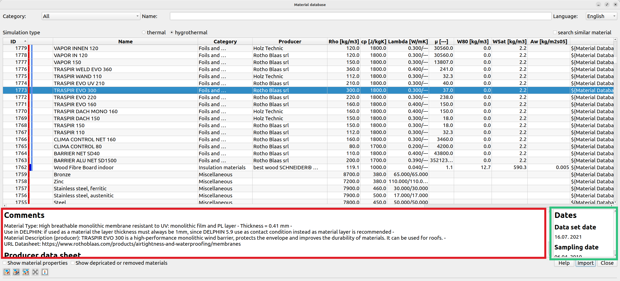This screenshot has height=281, width=620.
Task: Click into the Name search field
Action: [x=360, y=16]
